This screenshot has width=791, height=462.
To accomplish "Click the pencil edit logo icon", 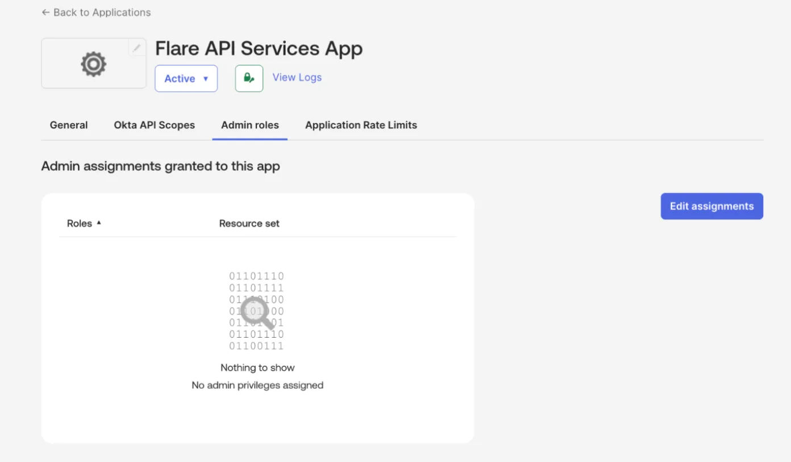I will click(x=136, y=48).
